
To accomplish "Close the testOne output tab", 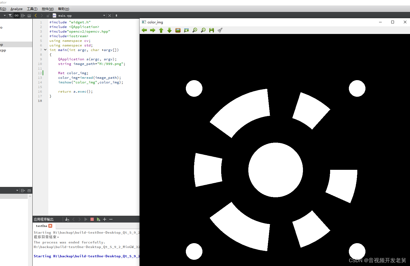I will [50, 226].
